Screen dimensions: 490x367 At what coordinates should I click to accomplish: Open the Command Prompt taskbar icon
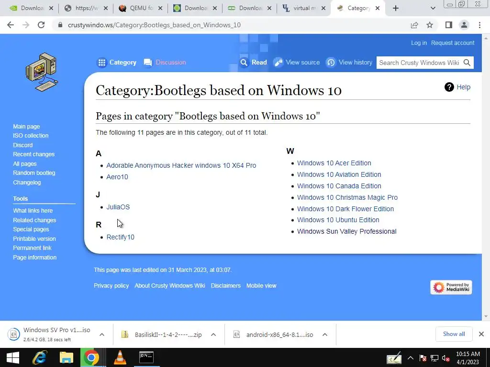(x=146, y=357)
